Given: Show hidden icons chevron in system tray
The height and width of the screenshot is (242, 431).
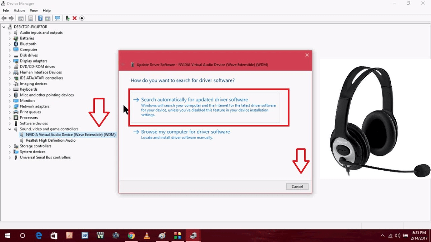Looking at the screenshot, I should click(383, 236).
